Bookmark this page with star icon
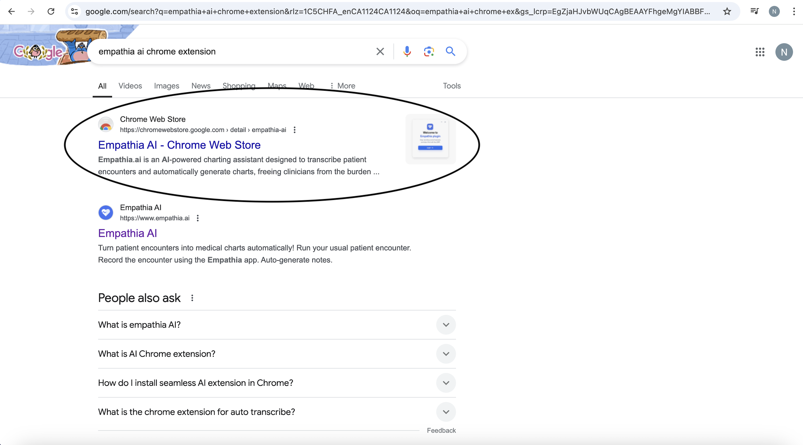This screenshot has width=803, height=445. (x=727, y=11)
